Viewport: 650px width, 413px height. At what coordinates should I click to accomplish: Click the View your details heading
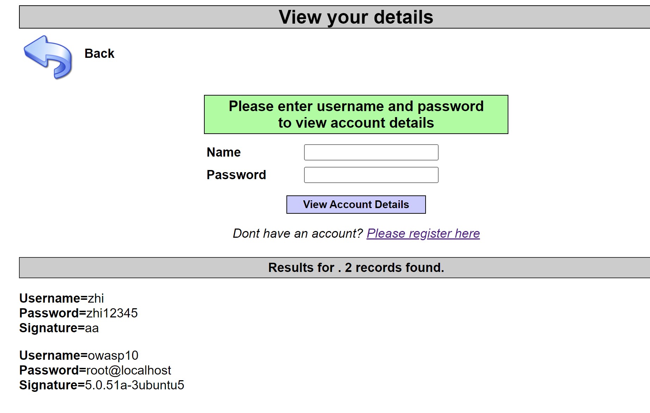point(356,17)
